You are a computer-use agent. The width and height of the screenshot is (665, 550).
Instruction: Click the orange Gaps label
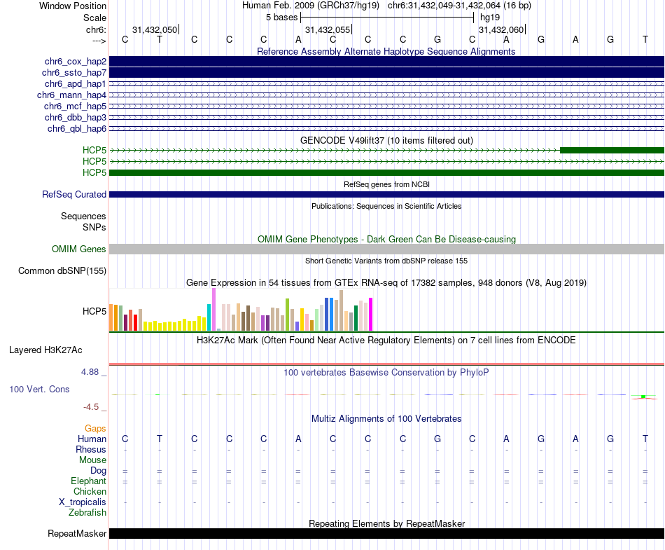[x=95, y=429]
